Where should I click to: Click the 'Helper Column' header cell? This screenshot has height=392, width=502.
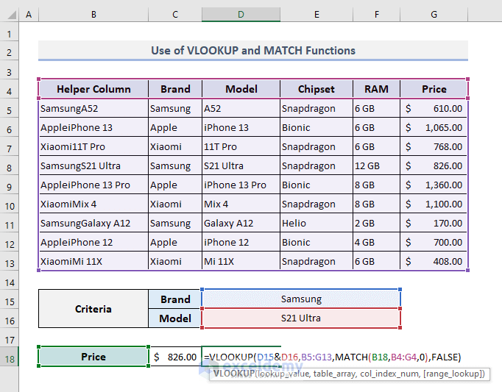point(93,89)
